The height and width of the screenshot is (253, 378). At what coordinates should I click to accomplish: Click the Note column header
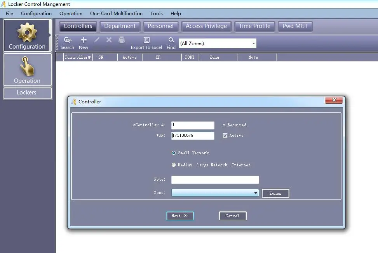(x=257, y=58)
